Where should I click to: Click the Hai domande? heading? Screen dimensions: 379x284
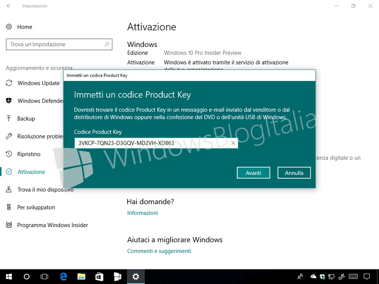pos(150,202)
